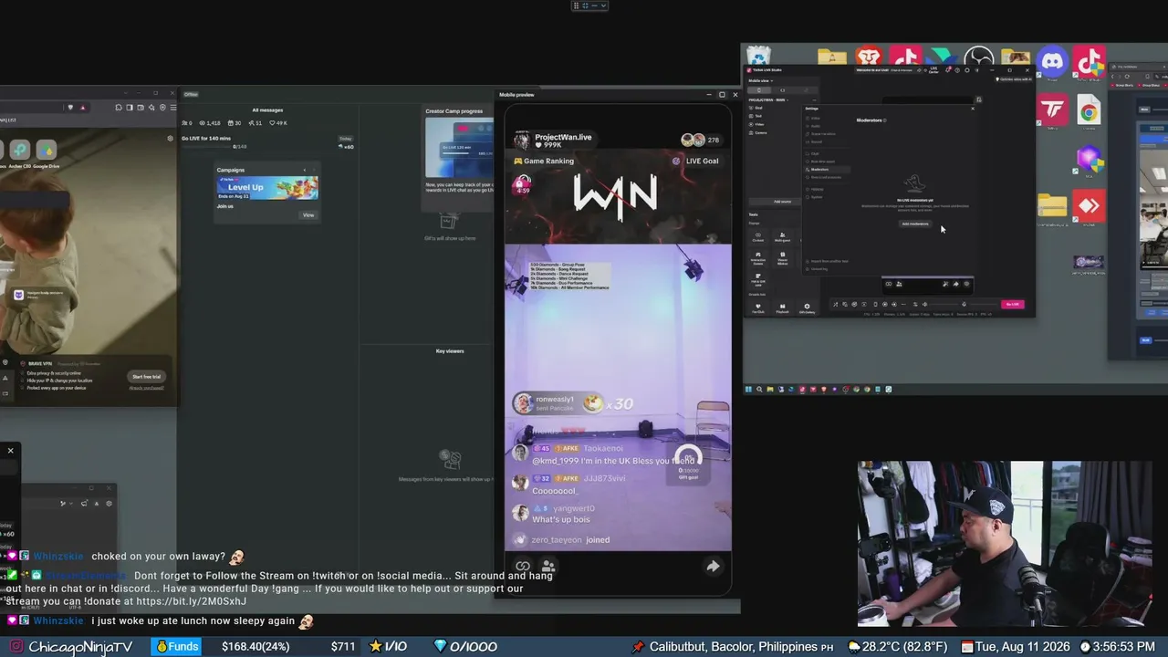Expand the chevron on the top center handle

click(602, 5)
